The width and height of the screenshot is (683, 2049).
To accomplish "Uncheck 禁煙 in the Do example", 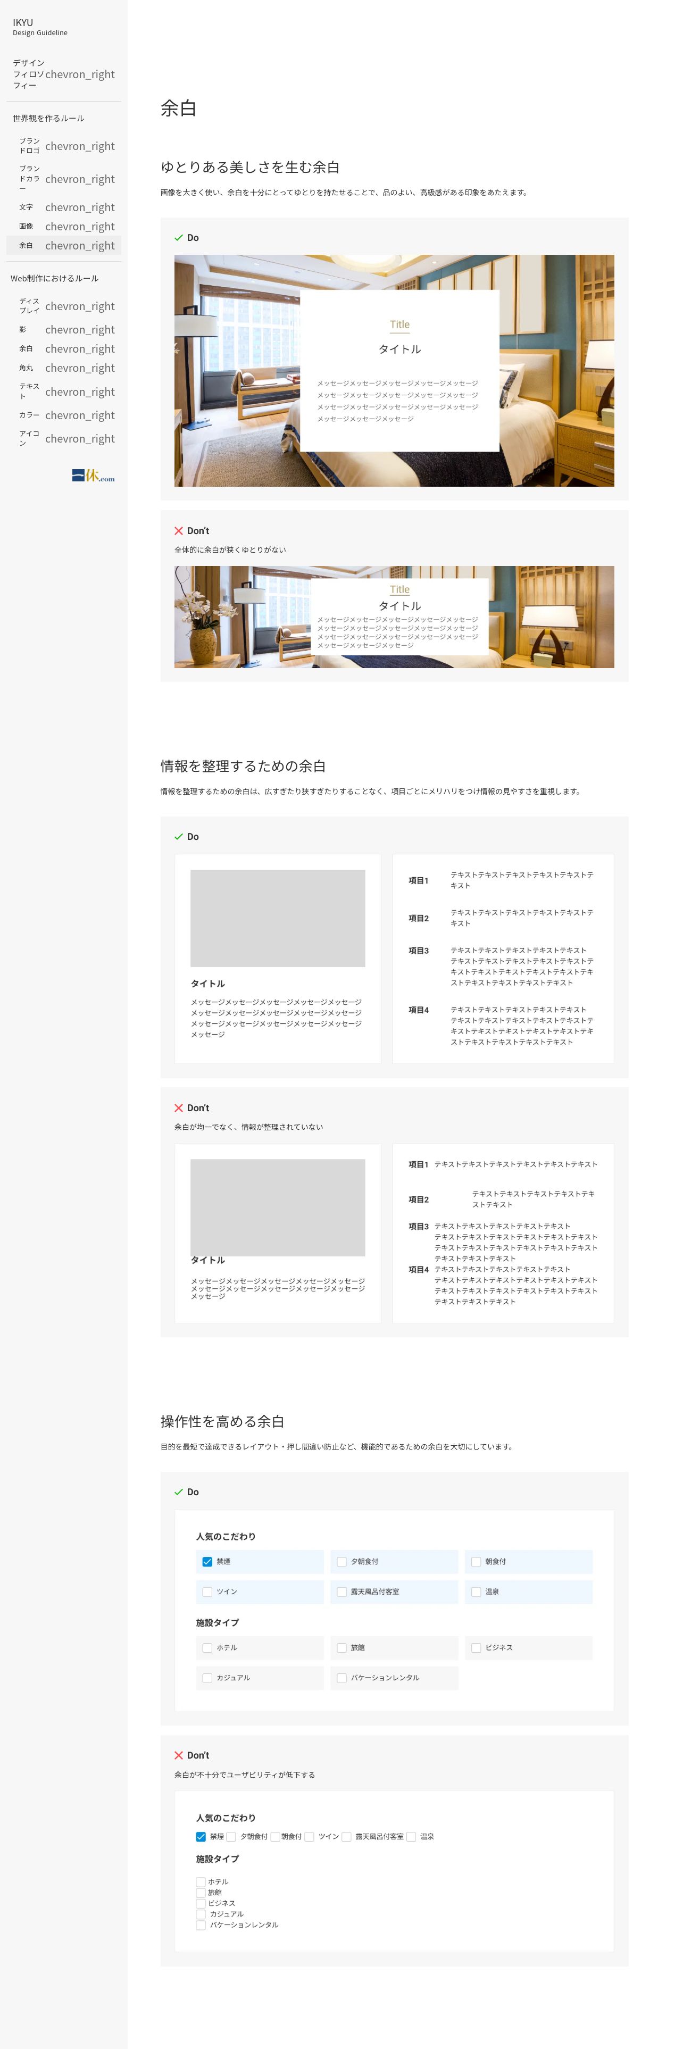I will pyautogui.click(x=207, y=1561).
